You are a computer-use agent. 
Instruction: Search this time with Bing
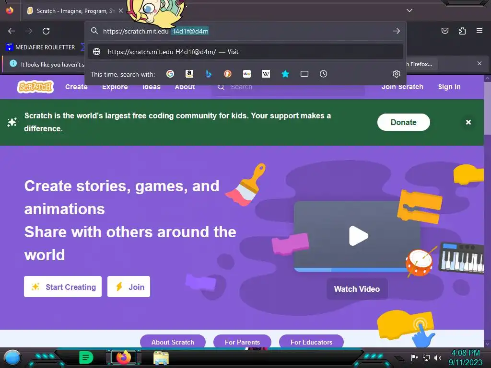pyautogui.click(x=209, y=74)
